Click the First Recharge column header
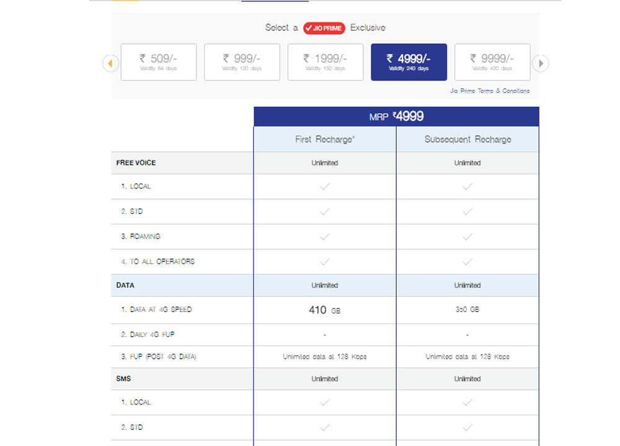Screen dimensions: 620x446 click(325, 139)
